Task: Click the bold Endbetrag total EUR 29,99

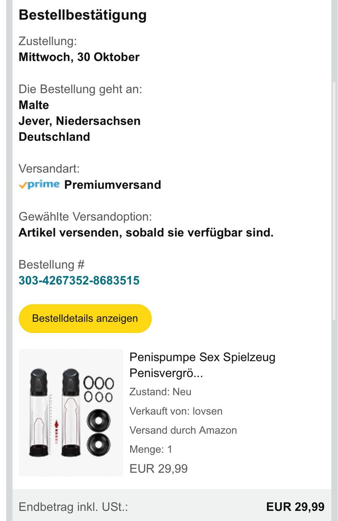Action: point(295,507)
